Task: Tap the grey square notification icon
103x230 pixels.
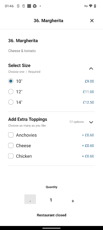Action: coord(29,6)
